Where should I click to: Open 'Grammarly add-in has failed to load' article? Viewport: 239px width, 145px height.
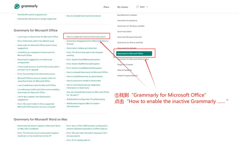pyautogui.click(x=36, y=41)
